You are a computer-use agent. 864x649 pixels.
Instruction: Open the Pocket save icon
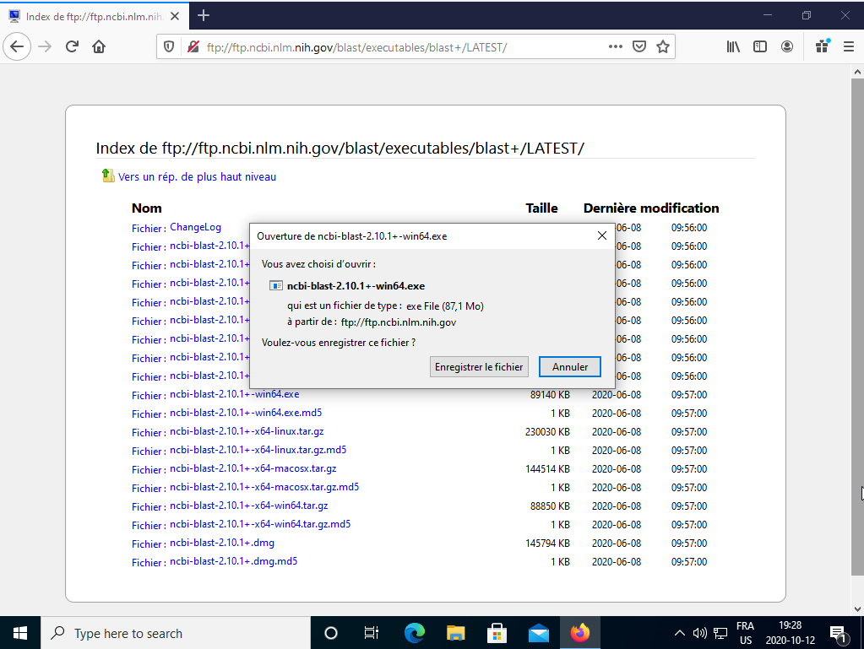(x=639, y=46)
